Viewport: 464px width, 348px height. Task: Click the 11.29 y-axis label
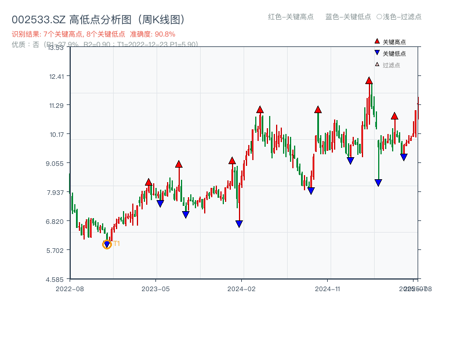click(x=56, y=106)
